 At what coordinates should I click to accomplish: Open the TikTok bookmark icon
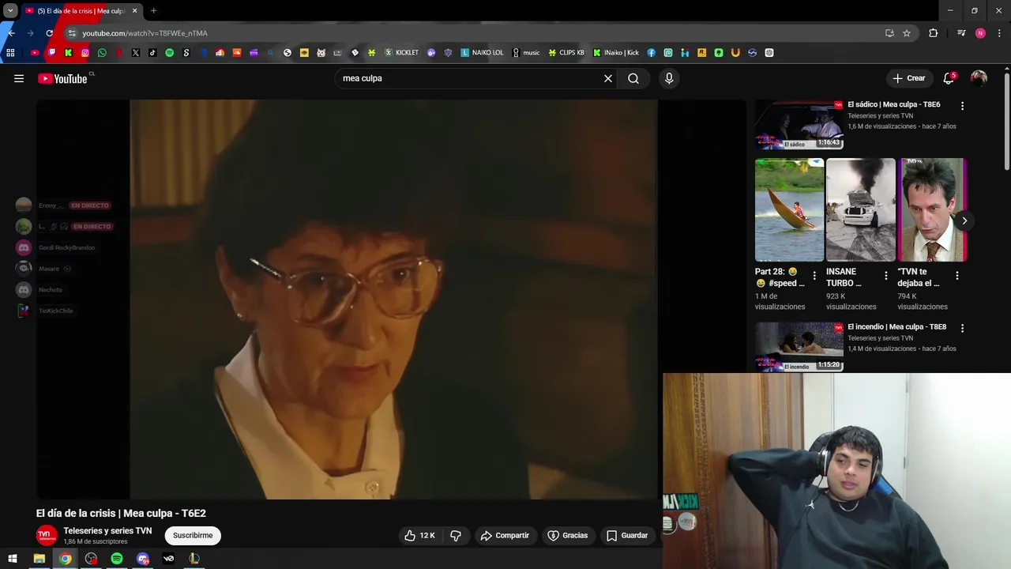coord(152,53)
